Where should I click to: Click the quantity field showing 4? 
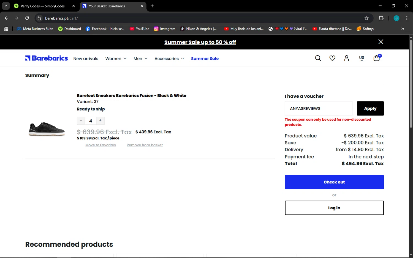click(91, 121)
